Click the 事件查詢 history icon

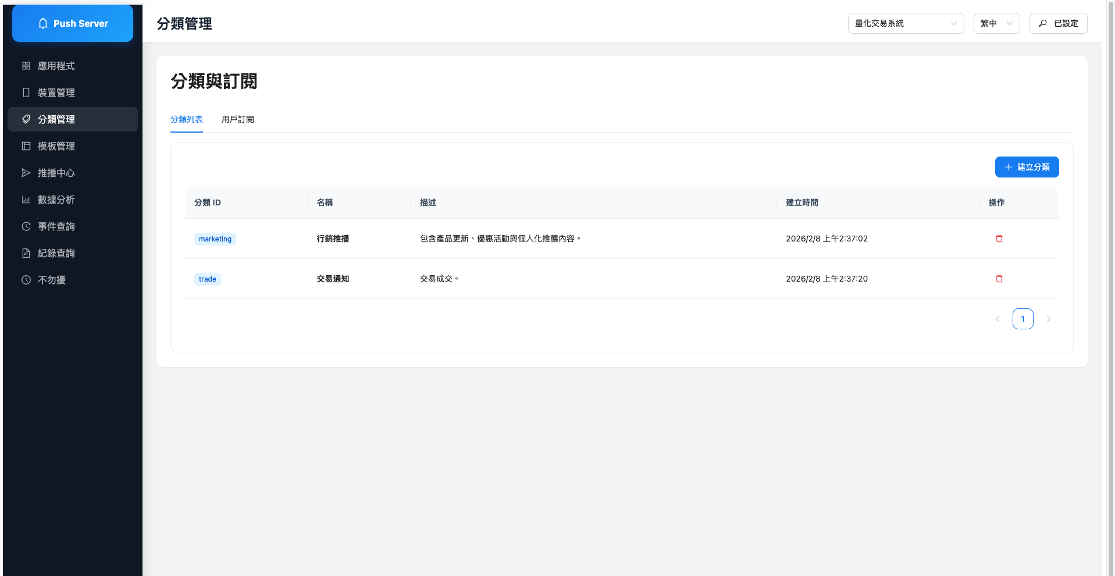(x=26, y=226)
